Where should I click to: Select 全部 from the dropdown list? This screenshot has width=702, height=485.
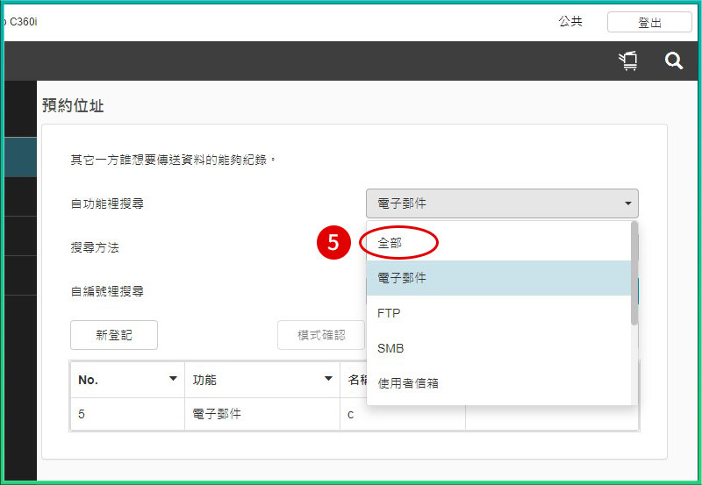[x=390, y=243]
